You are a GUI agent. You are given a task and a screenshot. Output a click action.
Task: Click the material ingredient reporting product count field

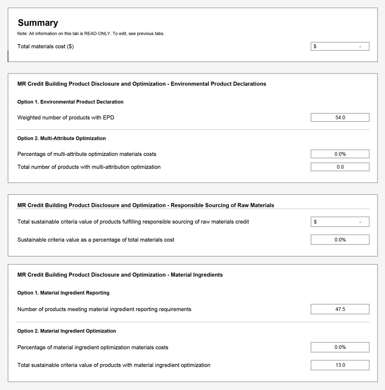[x=340, y=309]
